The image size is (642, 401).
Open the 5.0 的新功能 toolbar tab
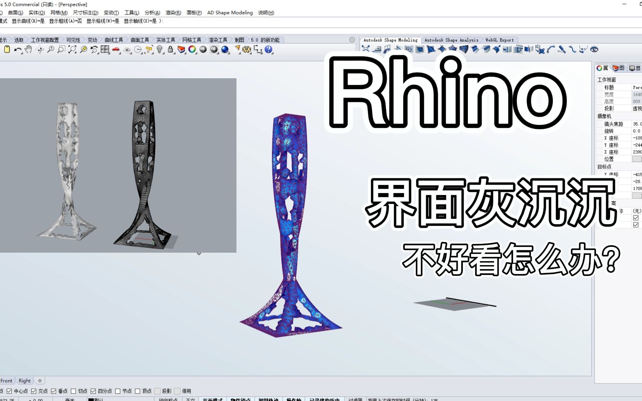tap(265, 40)
